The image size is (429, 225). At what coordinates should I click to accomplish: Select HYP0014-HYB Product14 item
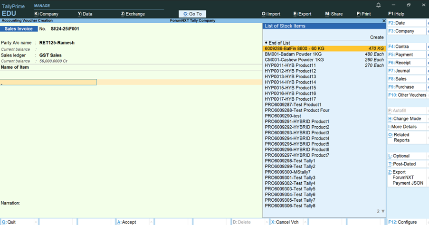click(x=324, y=82)
